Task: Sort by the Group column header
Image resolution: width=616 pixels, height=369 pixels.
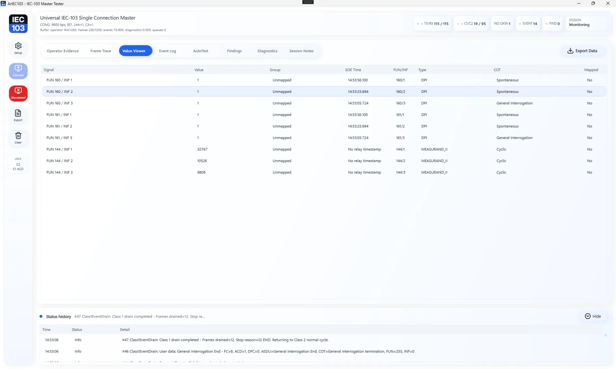Action: tap(275, 70)
